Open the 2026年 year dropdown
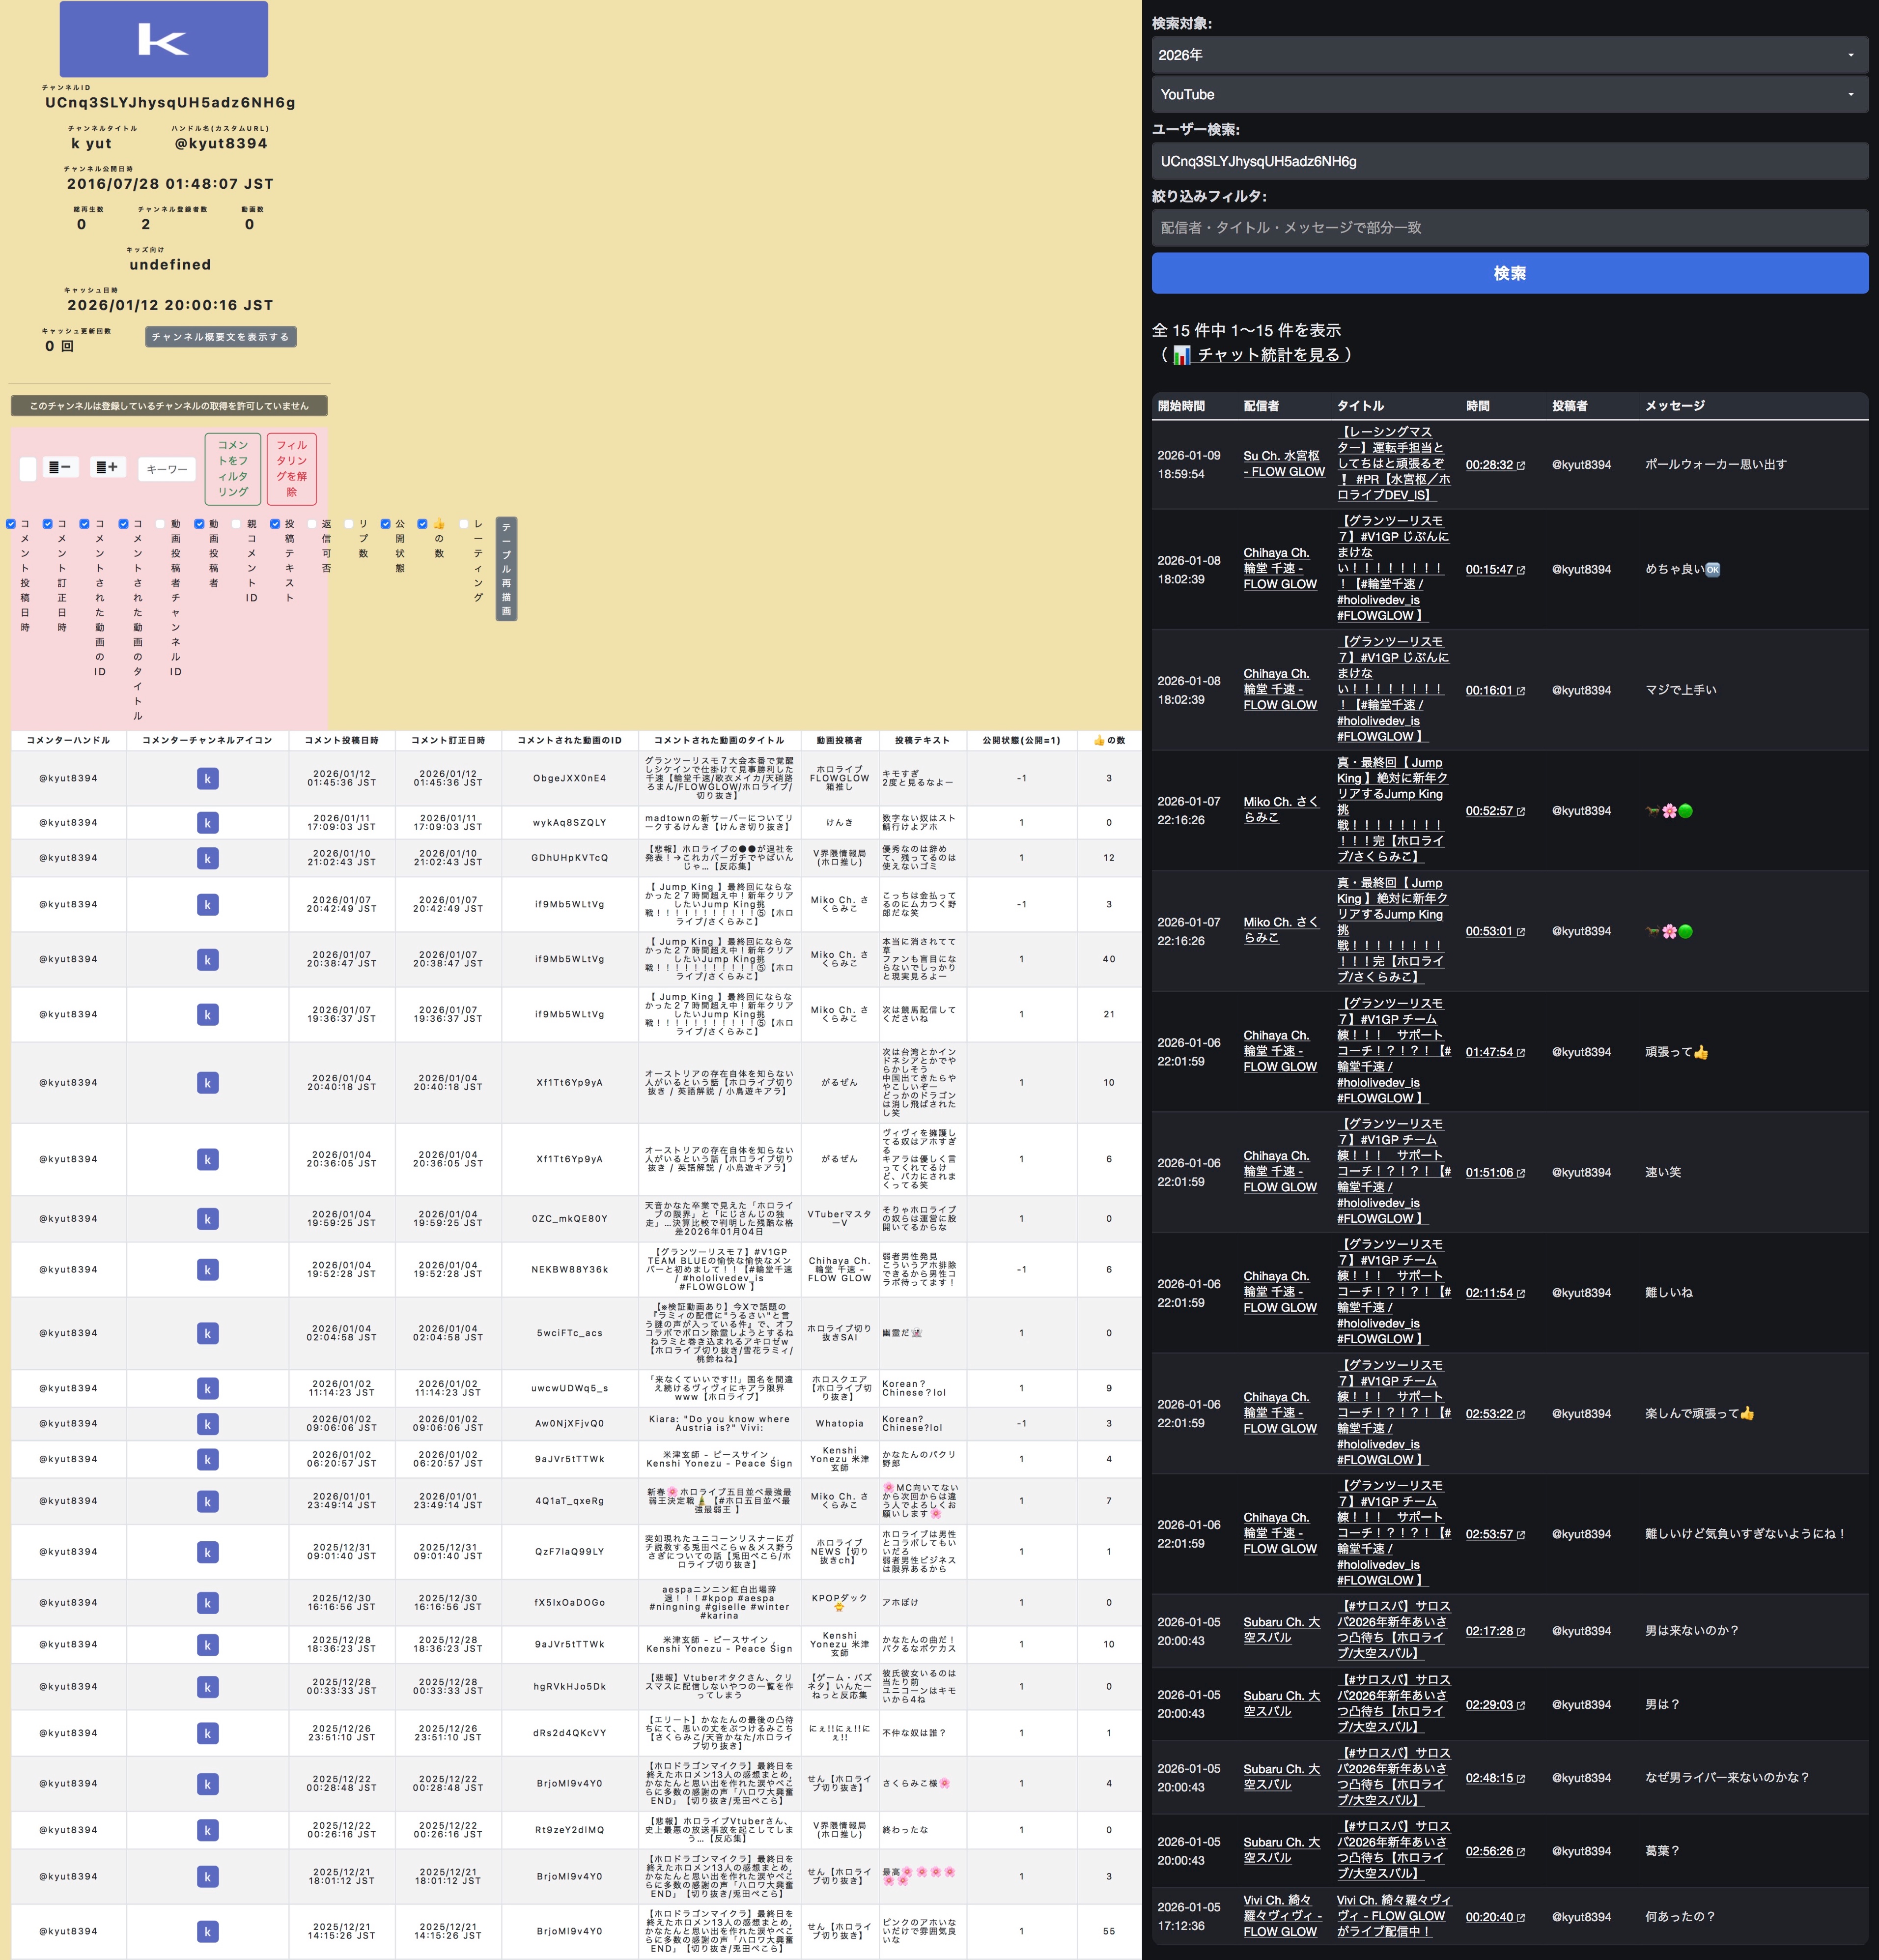Image resolution: width=1879 pixels, height=1960 pixels. 1509,55
